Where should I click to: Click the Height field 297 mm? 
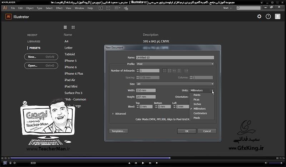(146, 97)
